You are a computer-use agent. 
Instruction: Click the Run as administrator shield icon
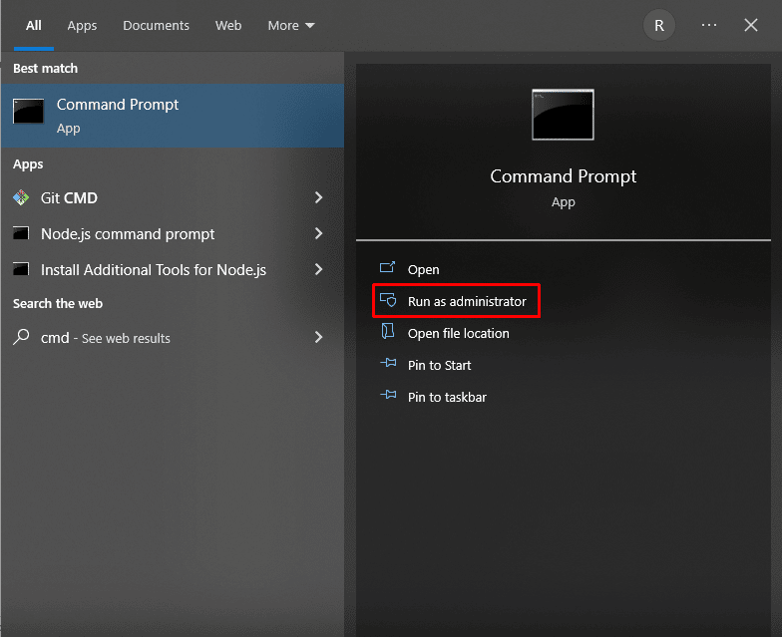pyautogui.click(x=388, y=300)
